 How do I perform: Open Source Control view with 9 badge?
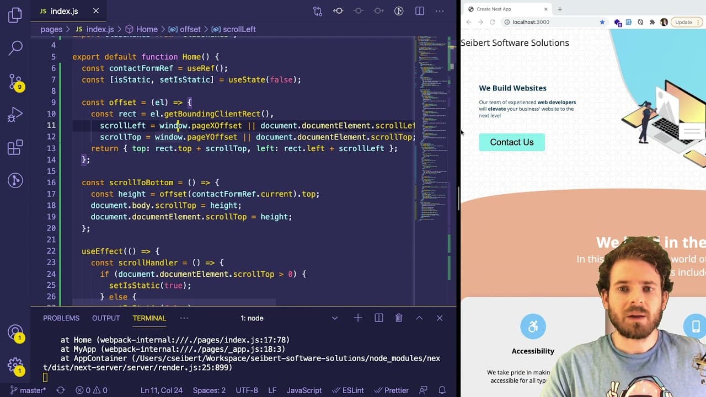(15, 82)
